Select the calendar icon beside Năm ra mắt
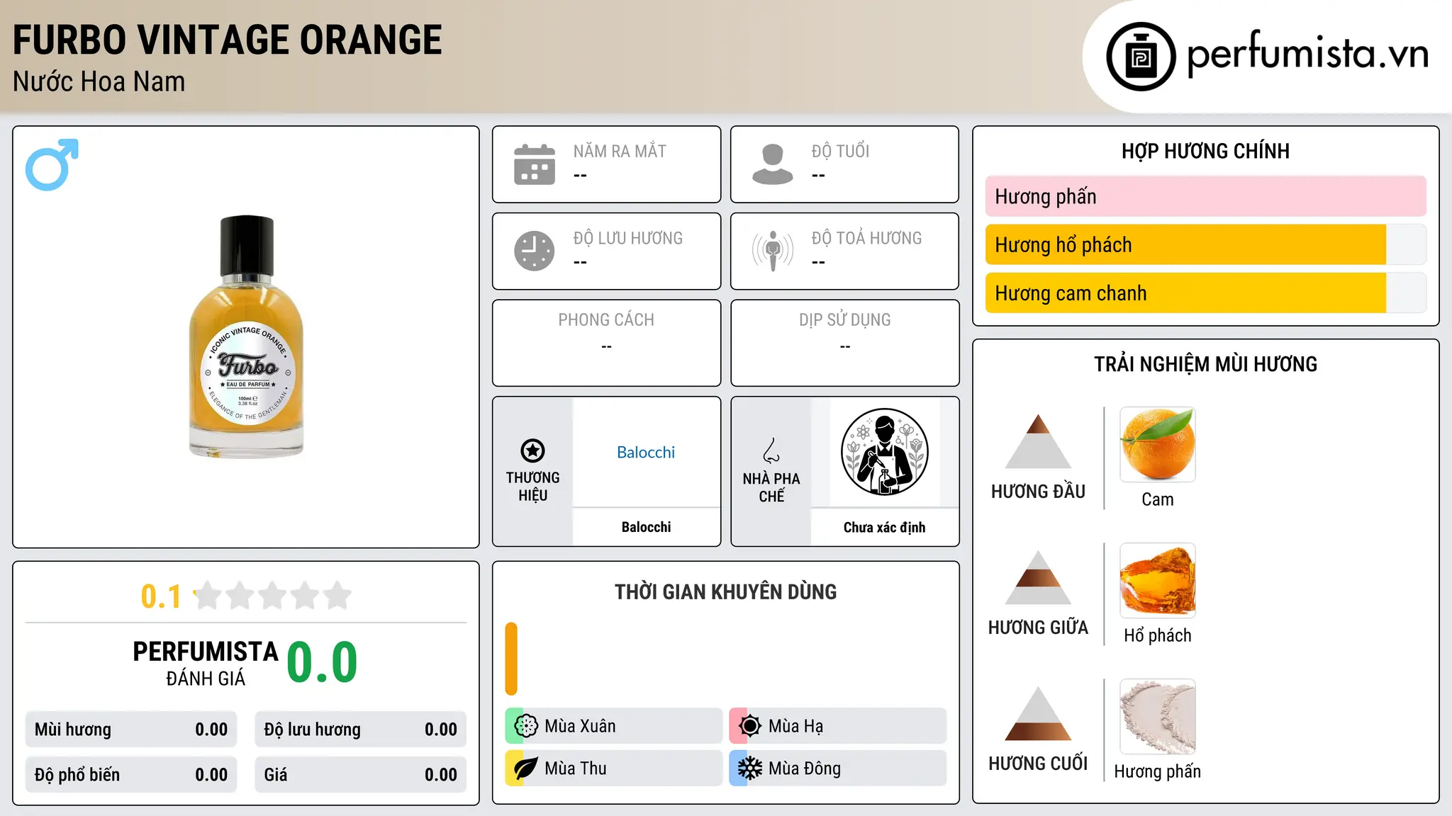 535,164
